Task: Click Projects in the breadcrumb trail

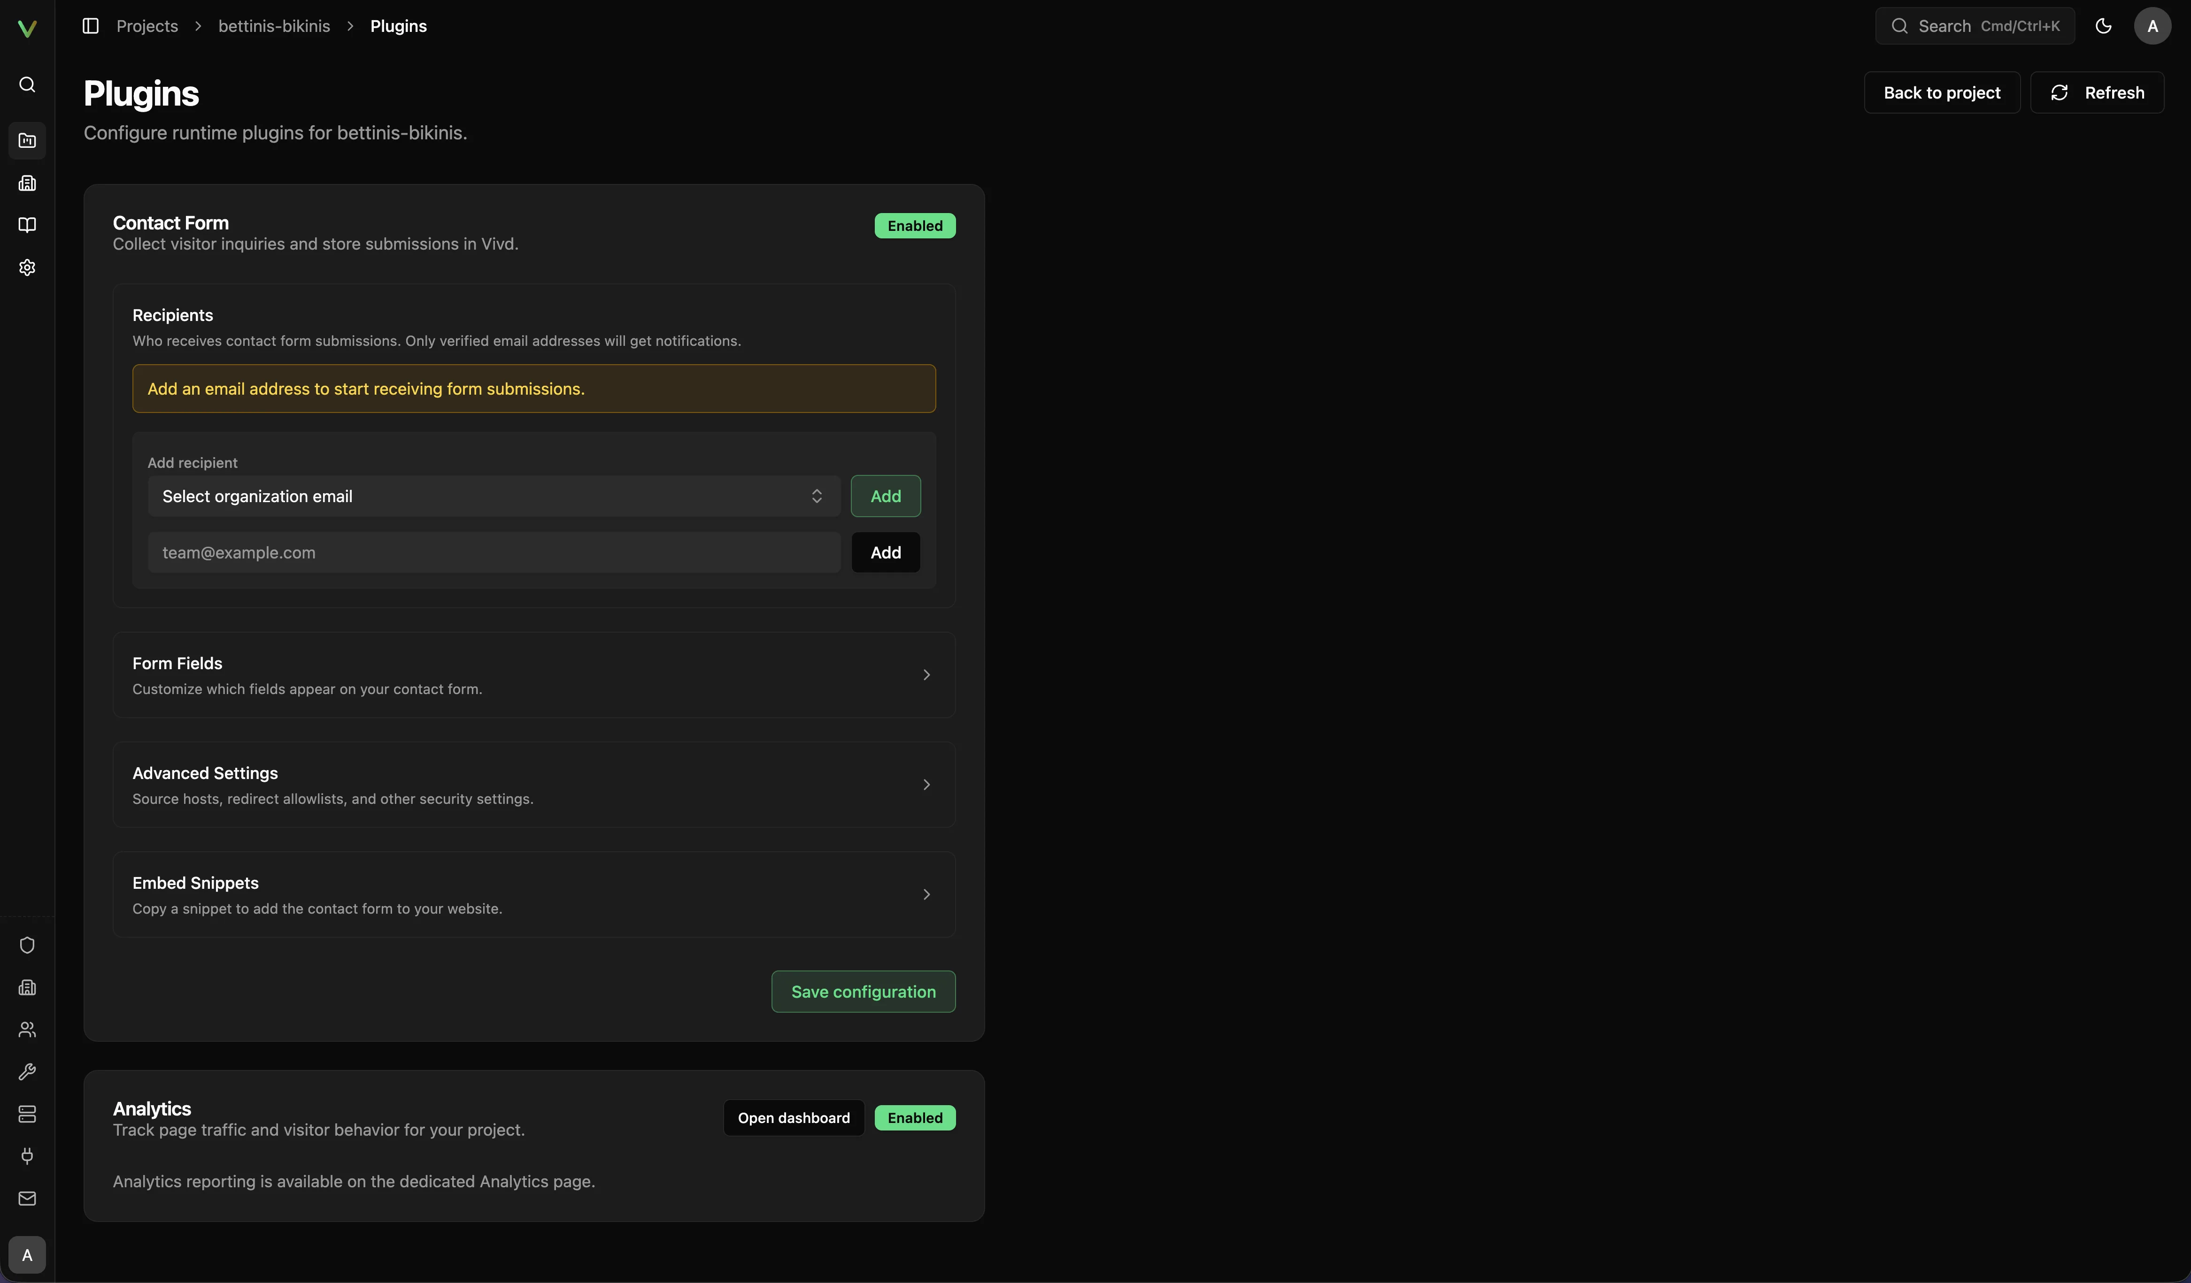Action: click(147, 26)
